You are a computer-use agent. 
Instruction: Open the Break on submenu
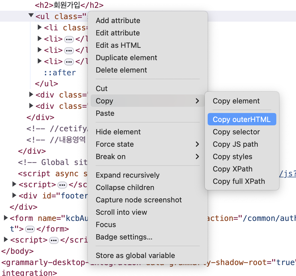coord(147,157)
